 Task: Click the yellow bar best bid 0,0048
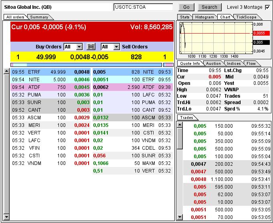80,57
